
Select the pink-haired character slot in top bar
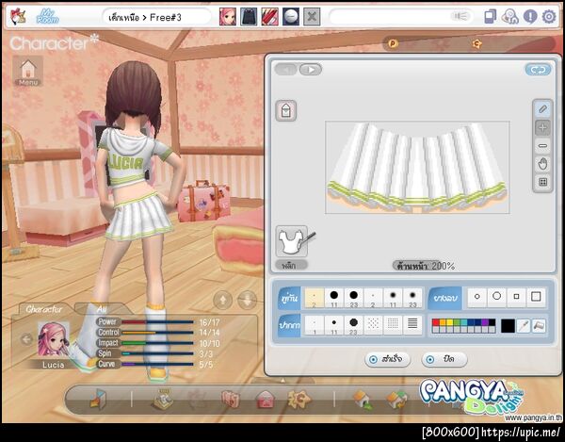point(228,17)
